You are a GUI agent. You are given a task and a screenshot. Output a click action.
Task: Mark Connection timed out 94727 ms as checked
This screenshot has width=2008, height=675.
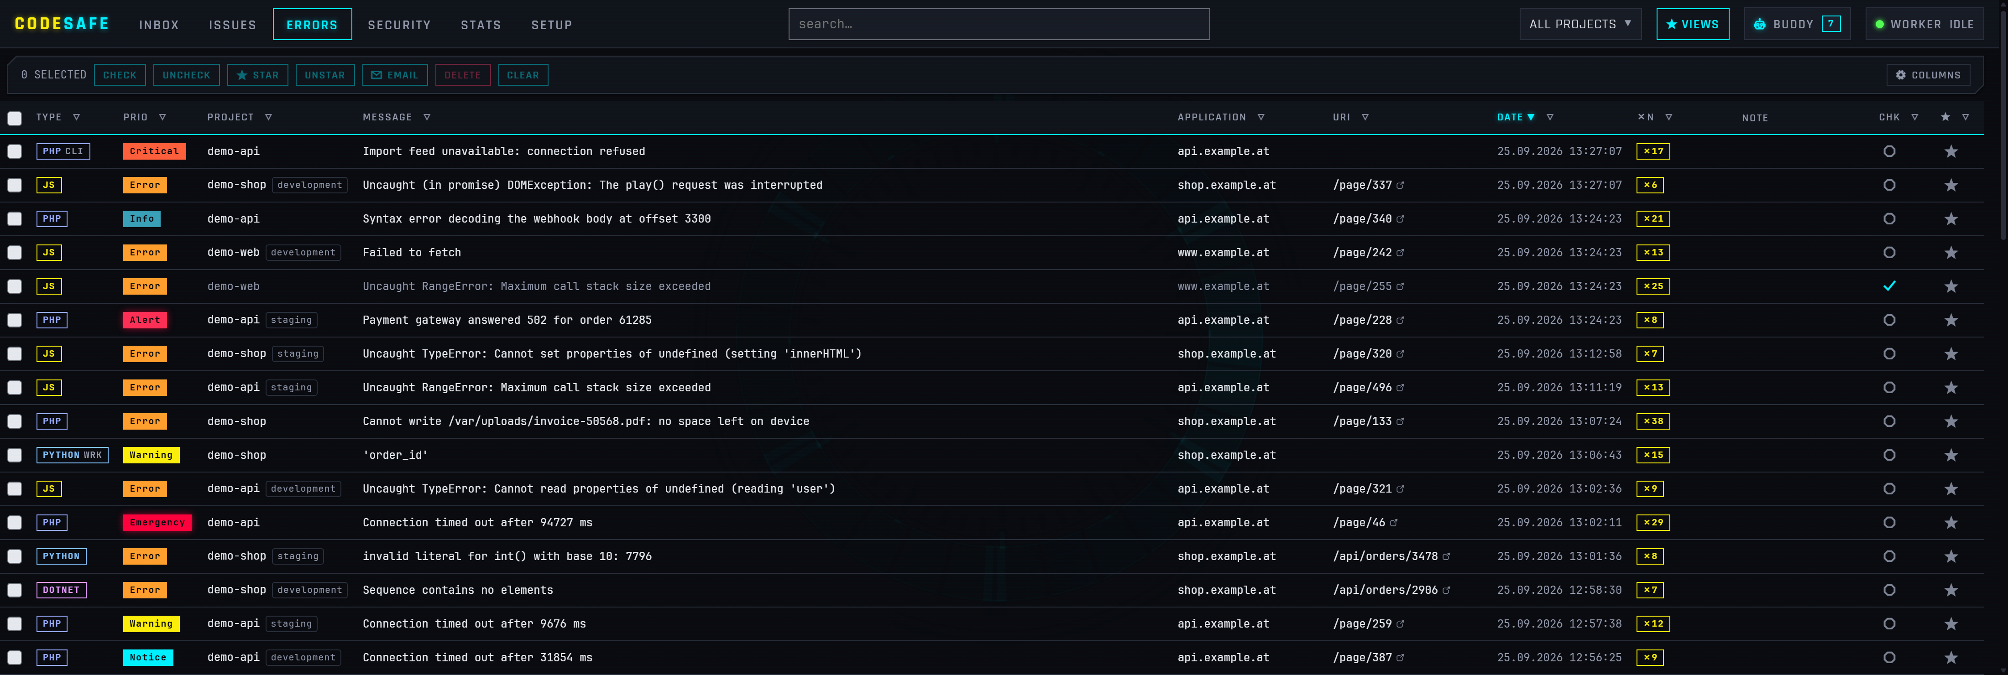(x=1889, y=523)
